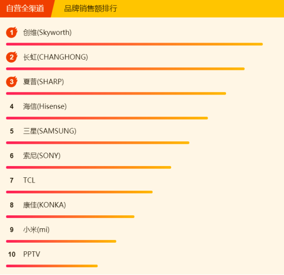284x275 pixels.
Task: Click rank number 4 beside Hisense
Action: click(12, 106)
